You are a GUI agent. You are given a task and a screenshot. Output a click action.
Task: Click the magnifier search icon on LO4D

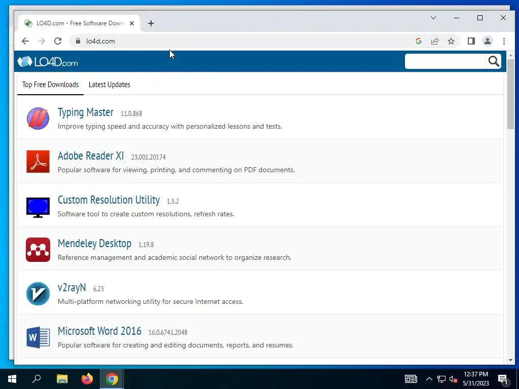[x=494, y=61]
